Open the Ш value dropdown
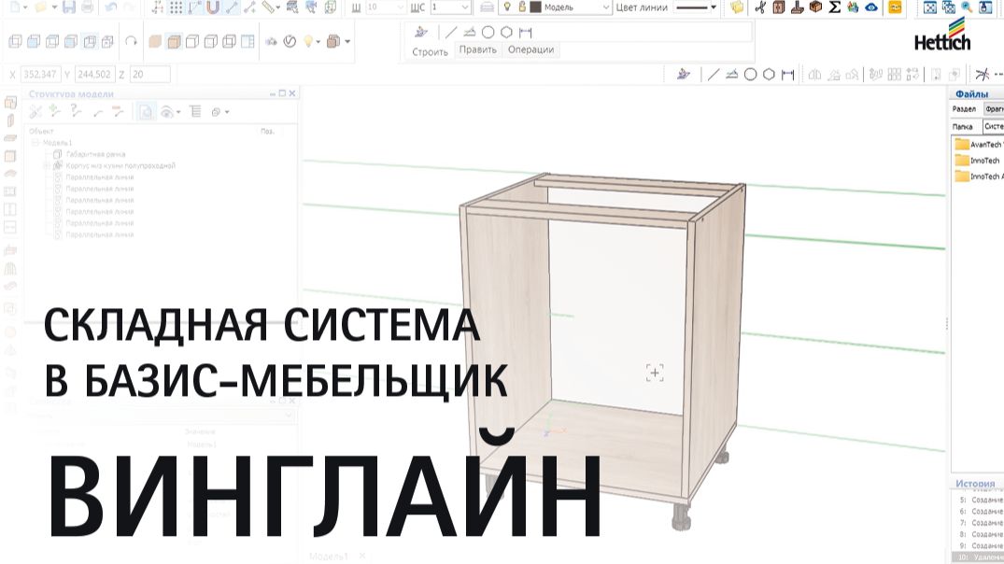The image size is (1004, 564). tap(400, 7)
